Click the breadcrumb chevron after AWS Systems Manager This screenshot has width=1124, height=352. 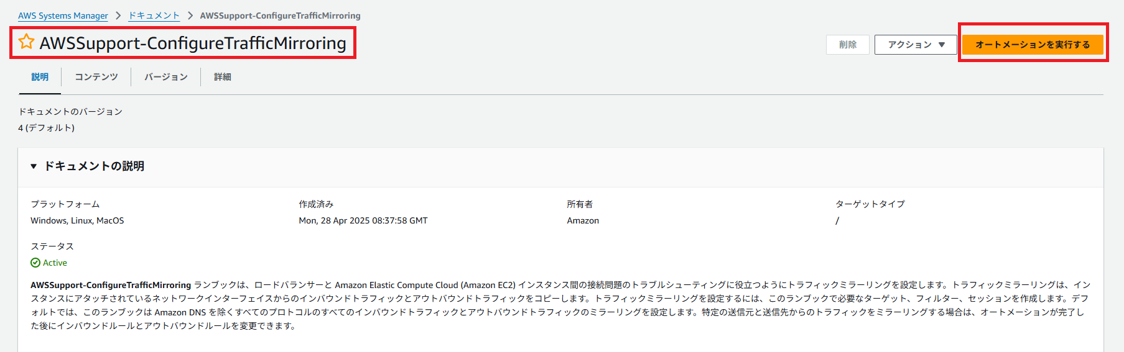pyautogui.click(x=118, y=16)
